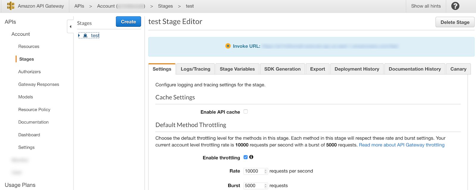Screen dimensions: 476x190
Task: Adjust the Burst value stepper arrows
Action: 266,186
